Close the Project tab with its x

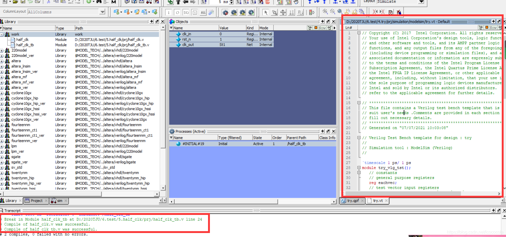46,201
